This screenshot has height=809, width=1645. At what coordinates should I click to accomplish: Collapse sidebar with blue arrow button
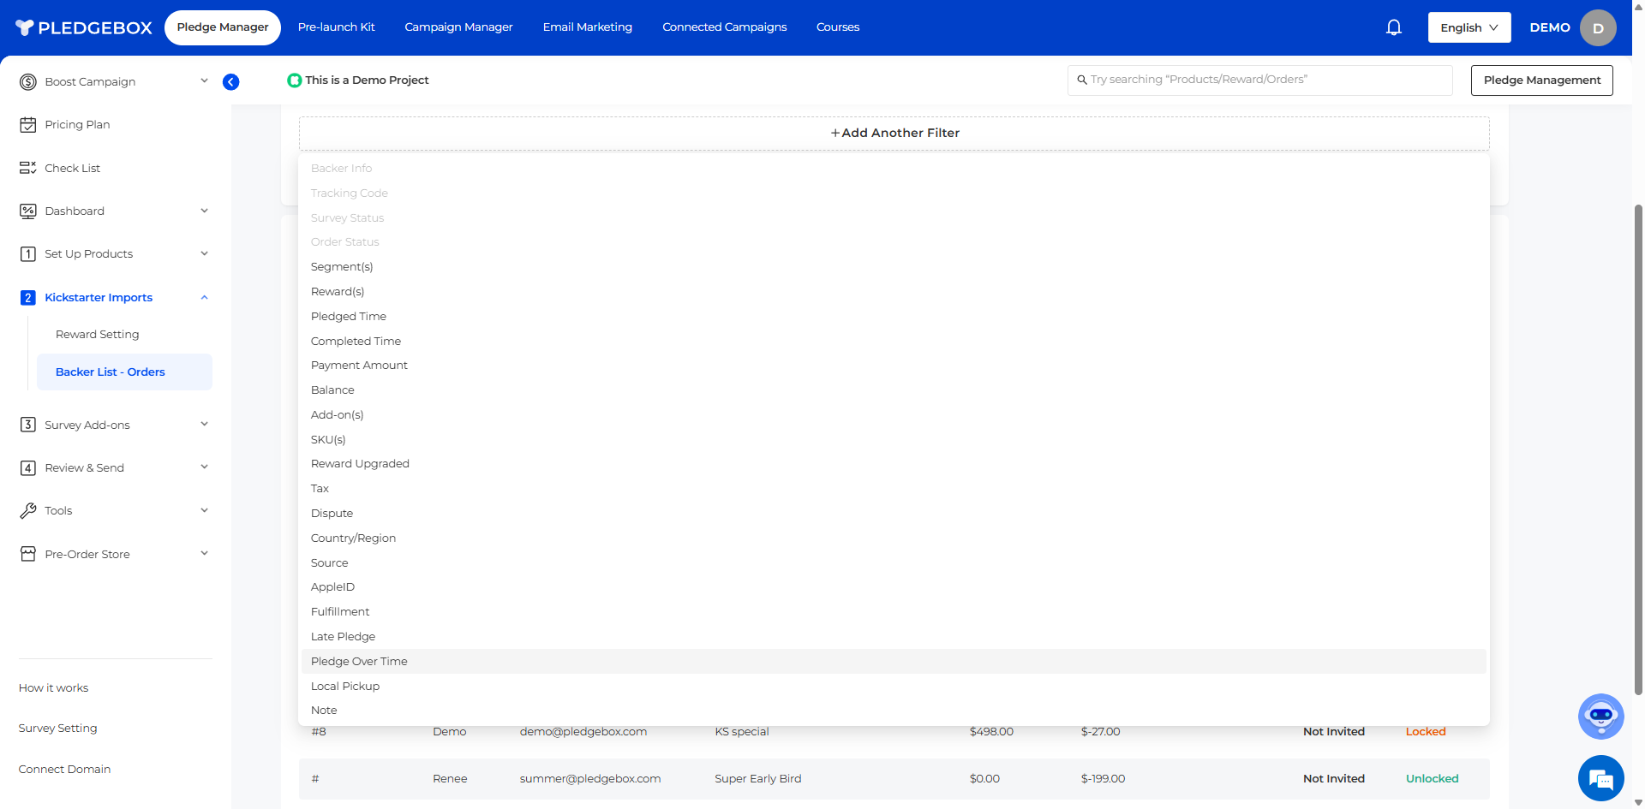[x=230, y=82]
